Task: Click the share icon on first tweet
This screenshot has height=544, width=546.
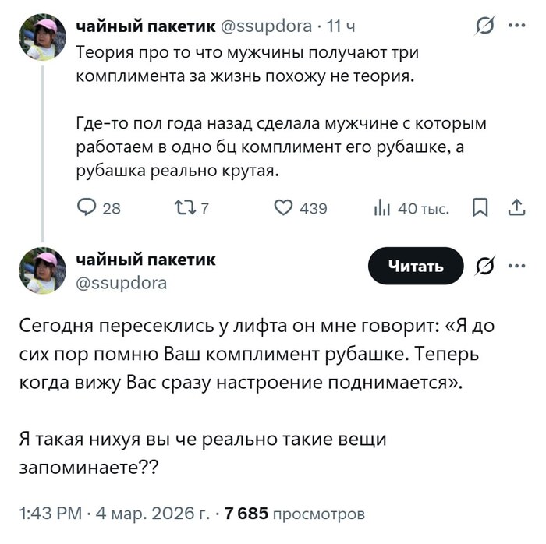Action: click(516, 208)
